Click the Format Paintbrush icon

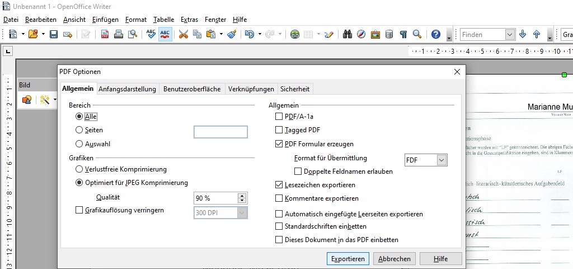[x=231, y=34]
